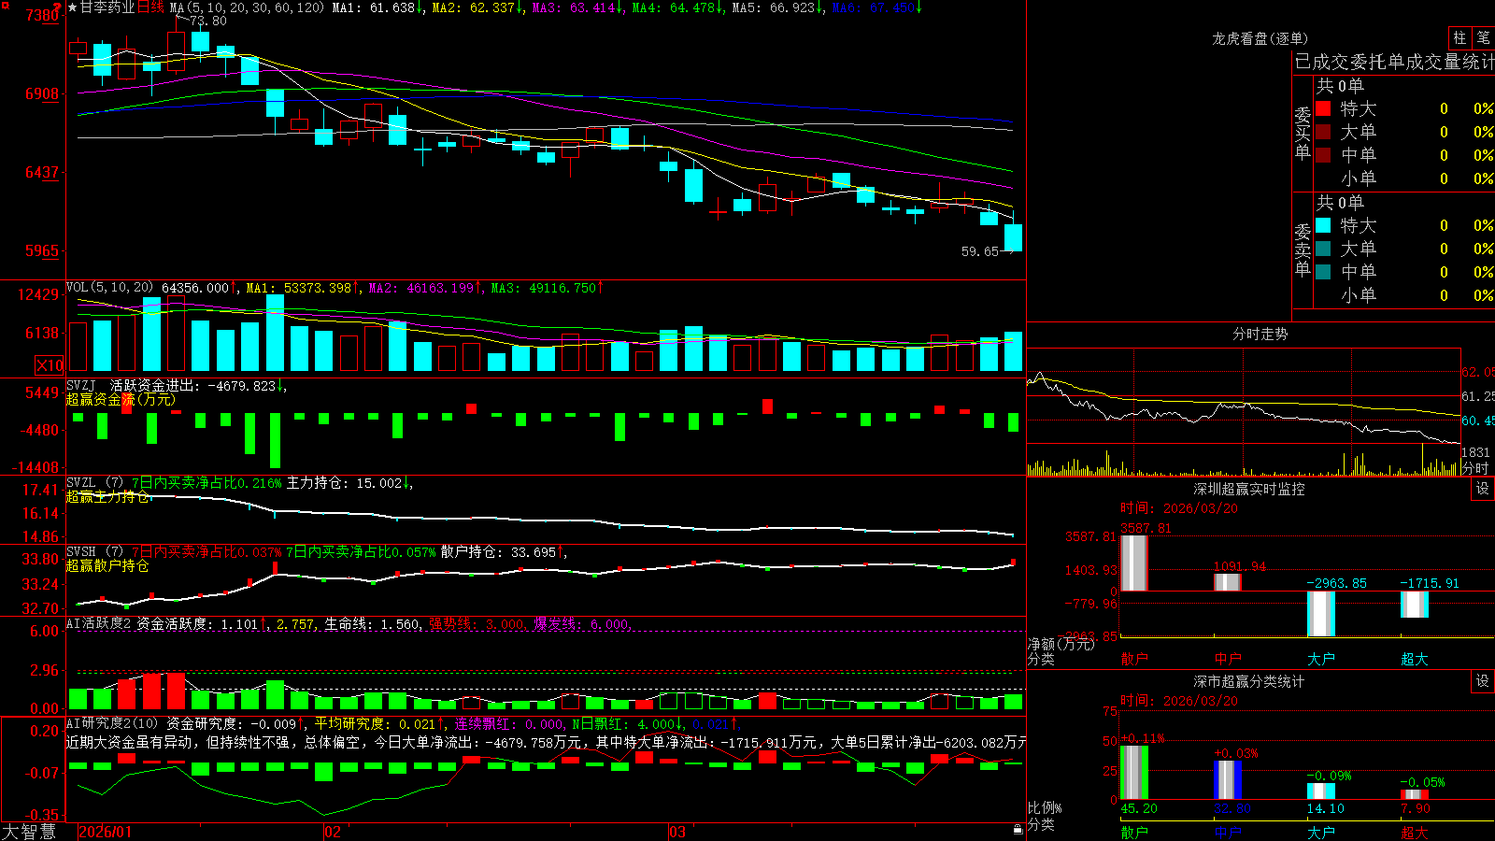1495x841 pixels.
Task: Click the 2026/01 timeline marker
Action: (106, 832)
